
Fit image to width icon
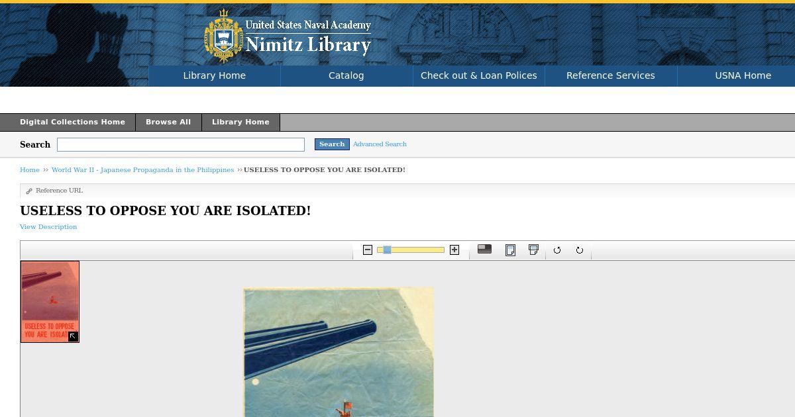click(533, 250)
